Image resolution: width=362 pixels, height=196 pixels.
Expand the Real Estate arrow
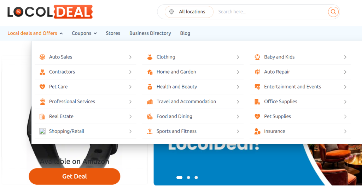click(x=130, y=117)
